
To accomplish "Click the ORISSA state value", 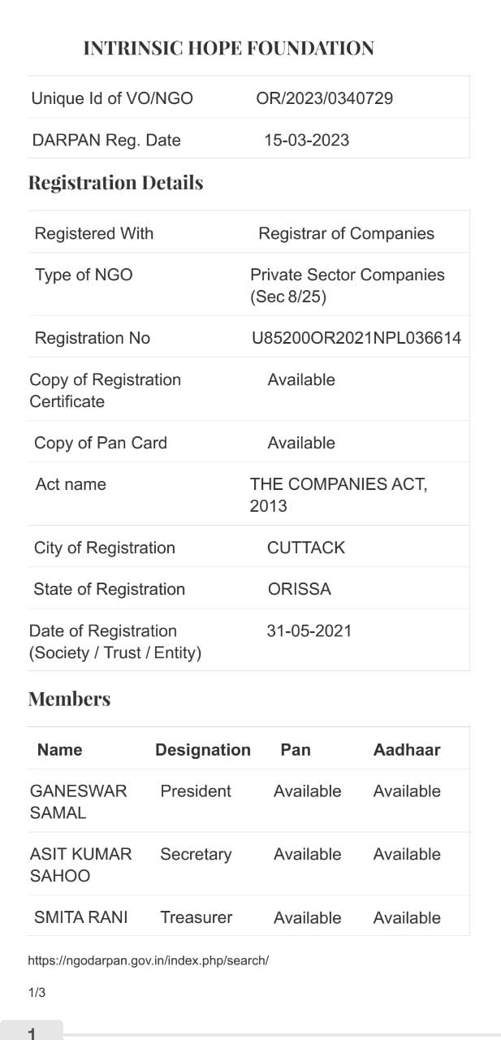I will coord(299,590).
